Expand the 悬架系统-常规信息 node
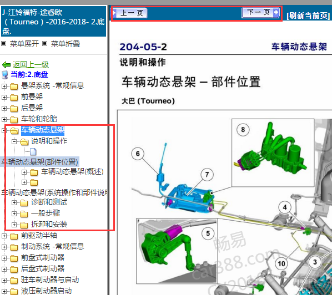The width and height of the screenshot is (332, 295). click(x=4, y=86)
